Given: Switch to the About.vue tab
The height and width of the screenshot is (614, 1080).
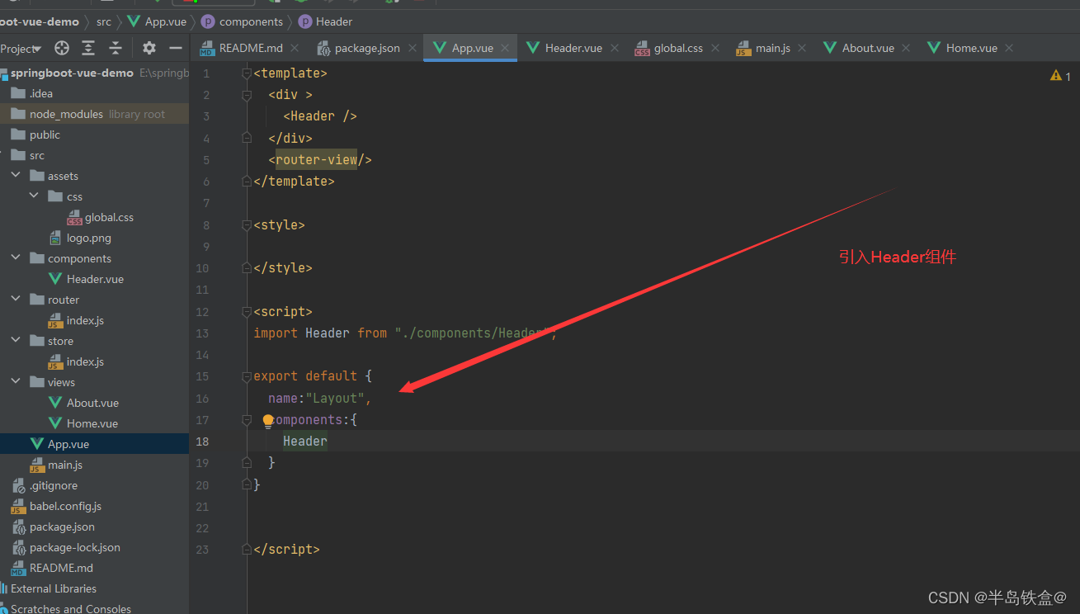Looking at the screenshot, I should tap(868, 48).
